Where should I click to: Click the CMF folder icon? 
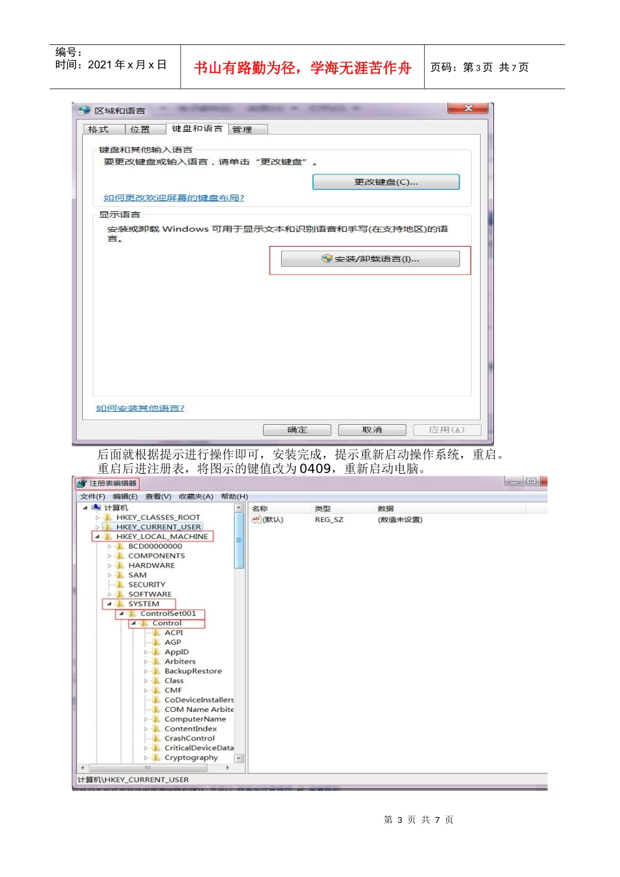click(157, 690)
